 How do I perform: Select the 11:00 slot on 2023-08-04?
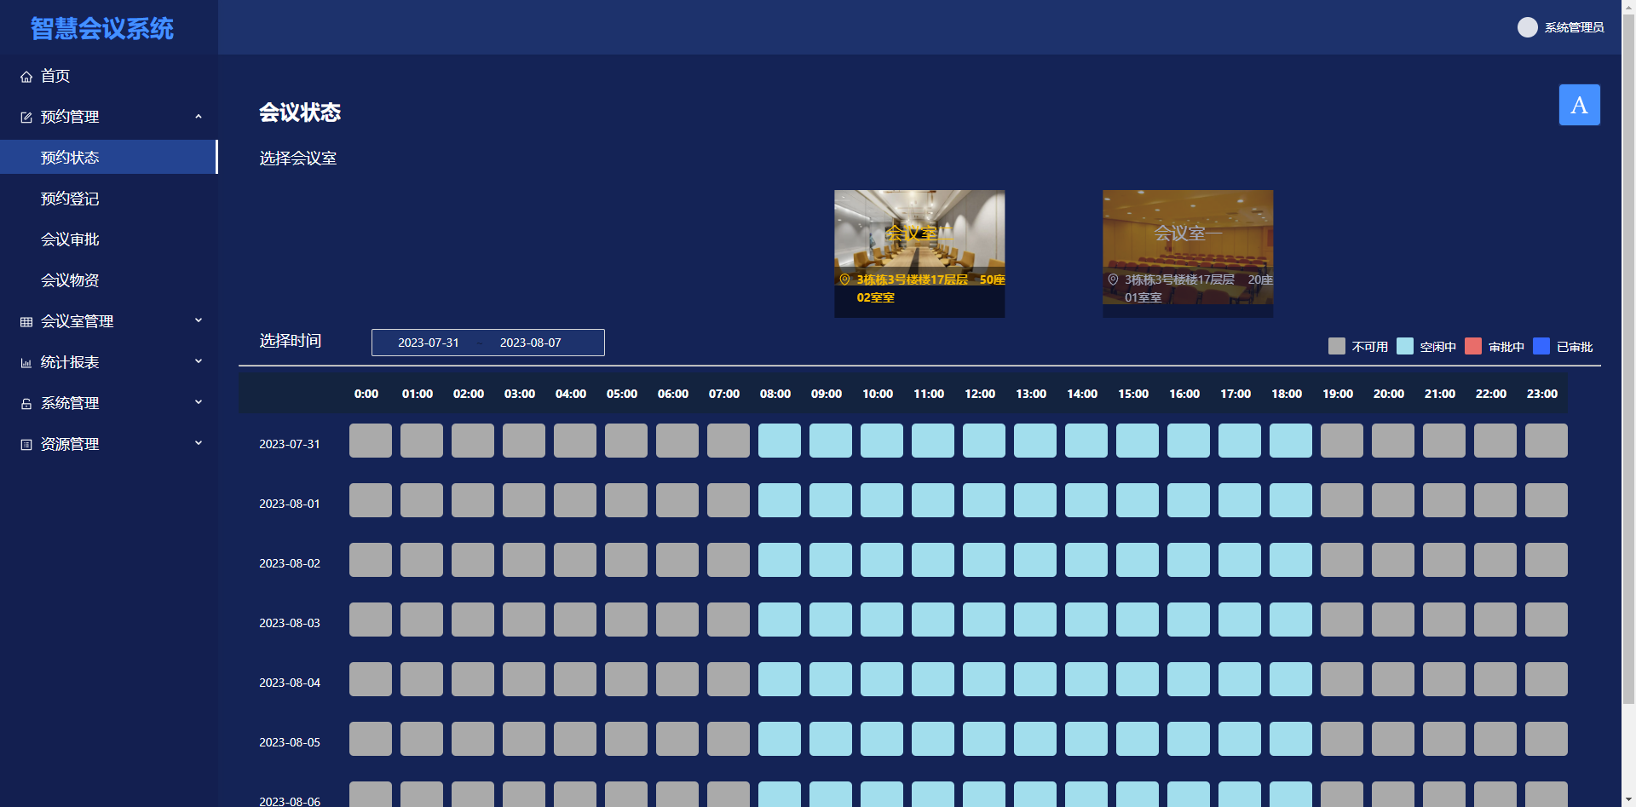(933, 679)
